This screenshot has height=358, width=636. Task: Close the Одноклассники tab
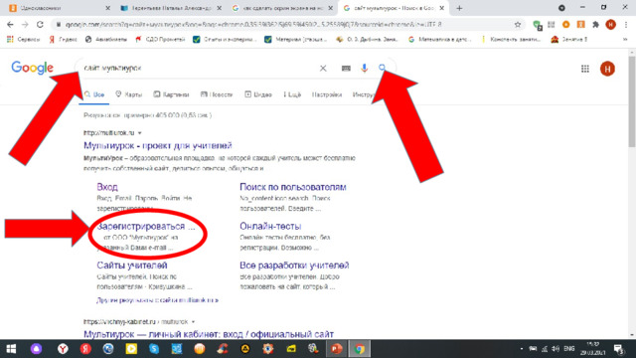point(108,8)
